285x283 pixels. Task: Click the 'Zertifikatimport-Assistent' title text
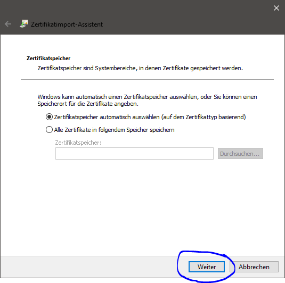(67, 24)
